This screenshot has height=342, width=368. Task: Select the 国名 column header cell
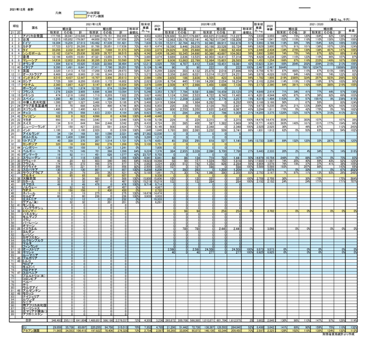tap(35, 28)
